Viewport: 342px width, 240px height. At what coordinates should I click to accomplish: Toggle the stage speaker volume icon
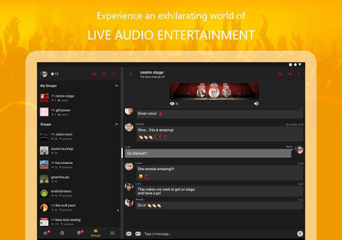tap(256, 103)
